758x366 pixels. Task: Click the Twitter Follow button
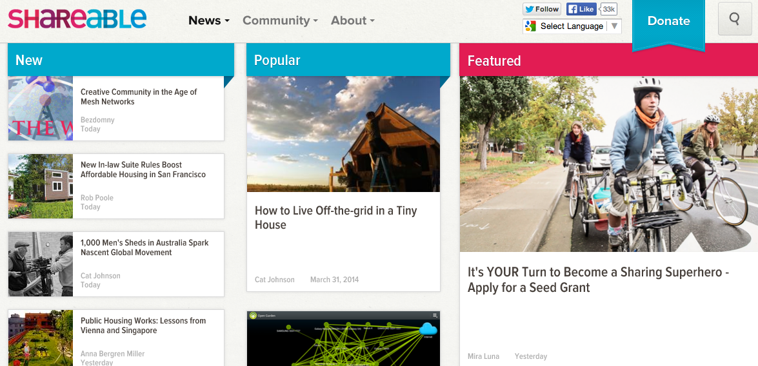[541, 9]
